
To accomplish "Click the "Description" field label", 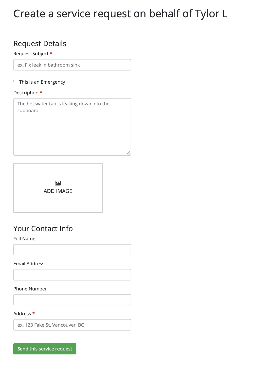I will (x=26, y=93).
